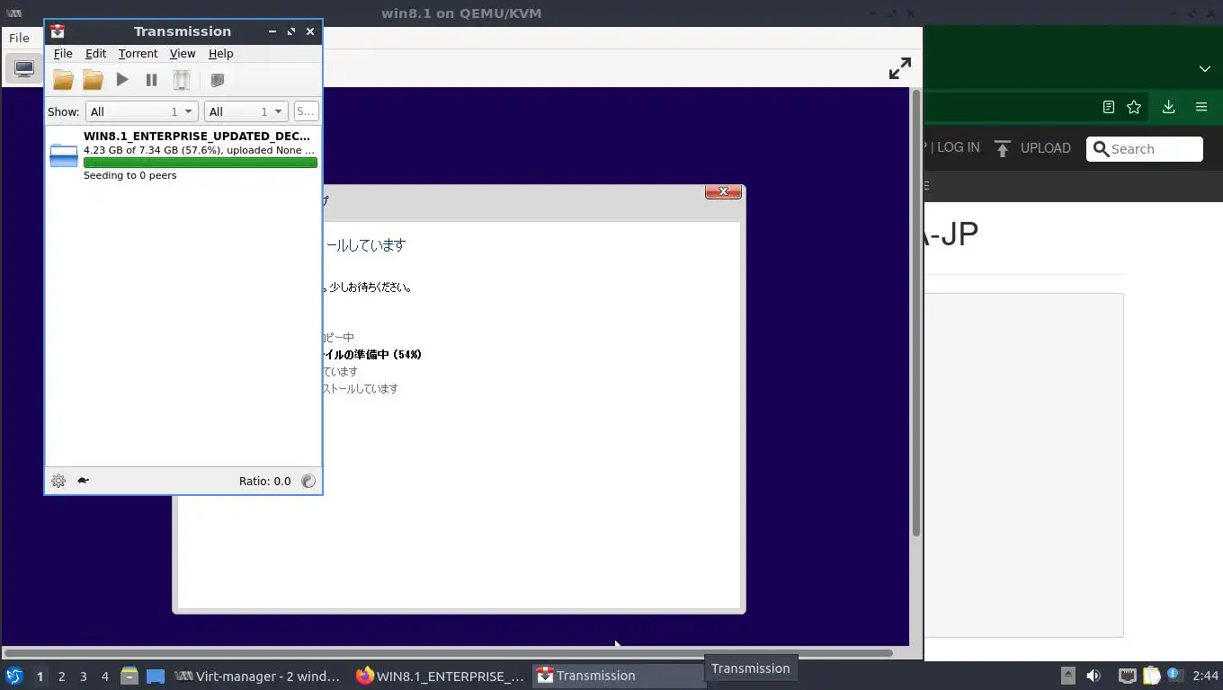Viewport: 1223px width, 690px height.
Task: Click the statistics circle icon beside Ratio
Action: pos(308,481)
